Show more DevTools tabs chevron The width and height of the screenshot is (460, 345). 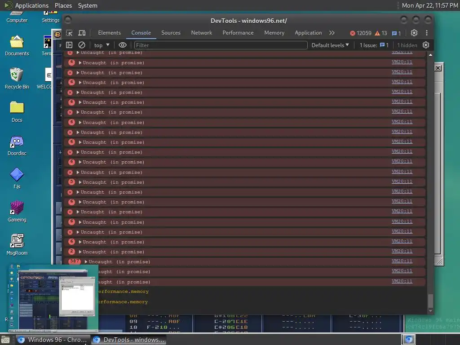point(332,33)
